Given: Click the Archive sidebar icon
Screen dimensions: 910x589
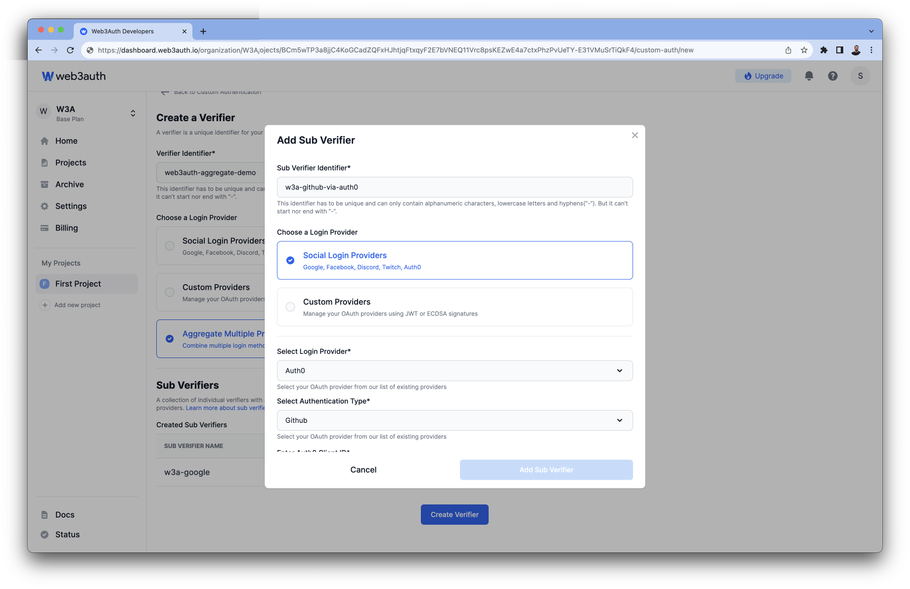Looking at the screenshot, I should (45, 184).
